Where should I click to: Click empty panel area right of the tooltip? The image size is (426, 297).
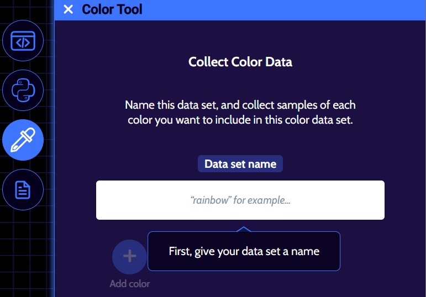coord(381,259)
